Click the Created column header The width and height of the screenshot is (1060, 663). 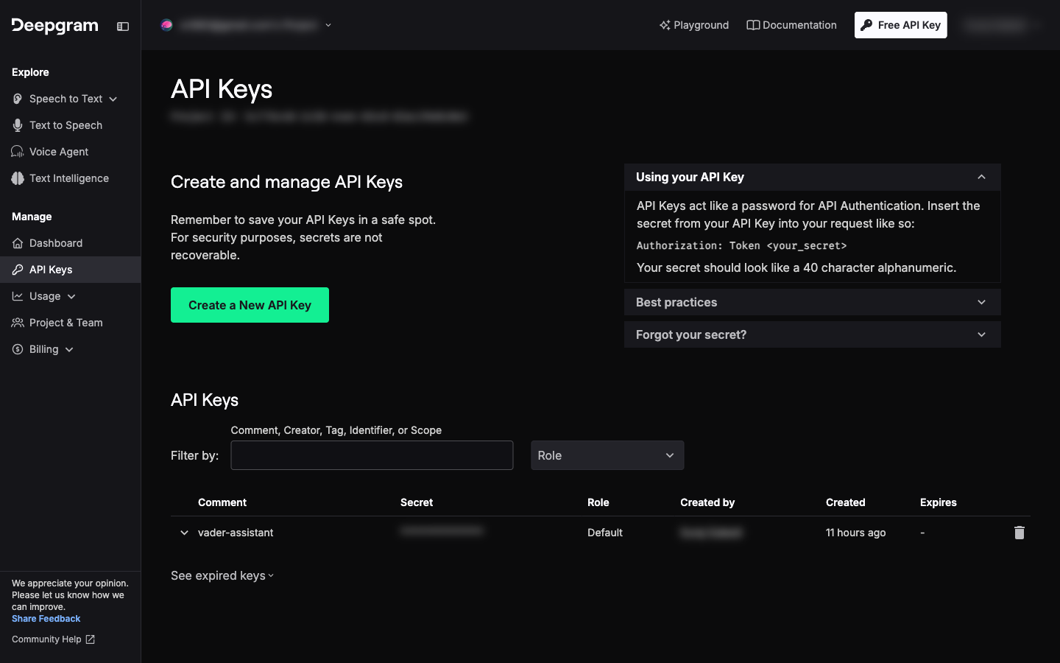point(845,502)
